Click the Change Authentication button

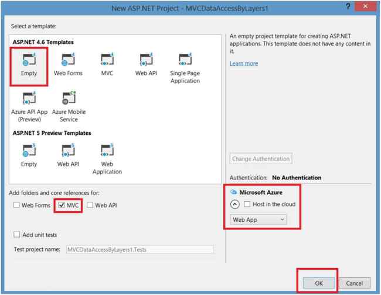[261, 159]
